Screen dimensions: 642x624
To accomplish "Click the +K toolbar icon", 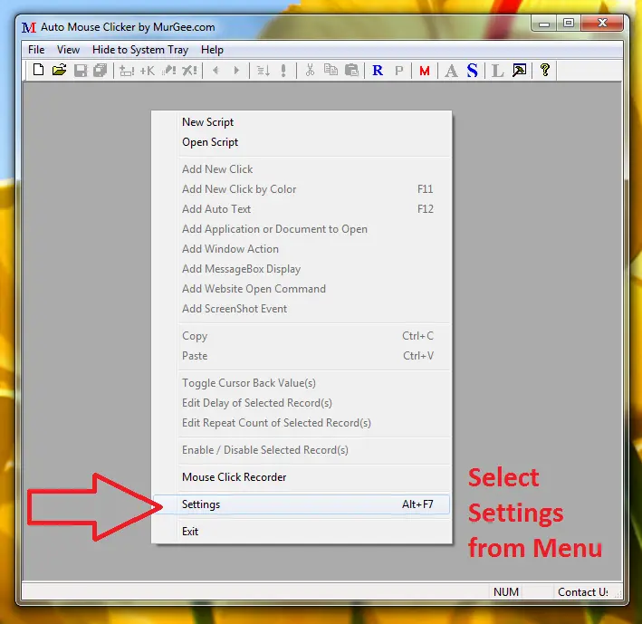I will click(148, 71).
